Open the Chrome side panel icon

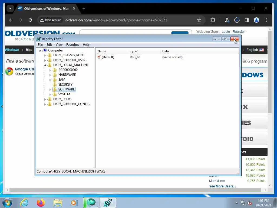coord(247,20)
